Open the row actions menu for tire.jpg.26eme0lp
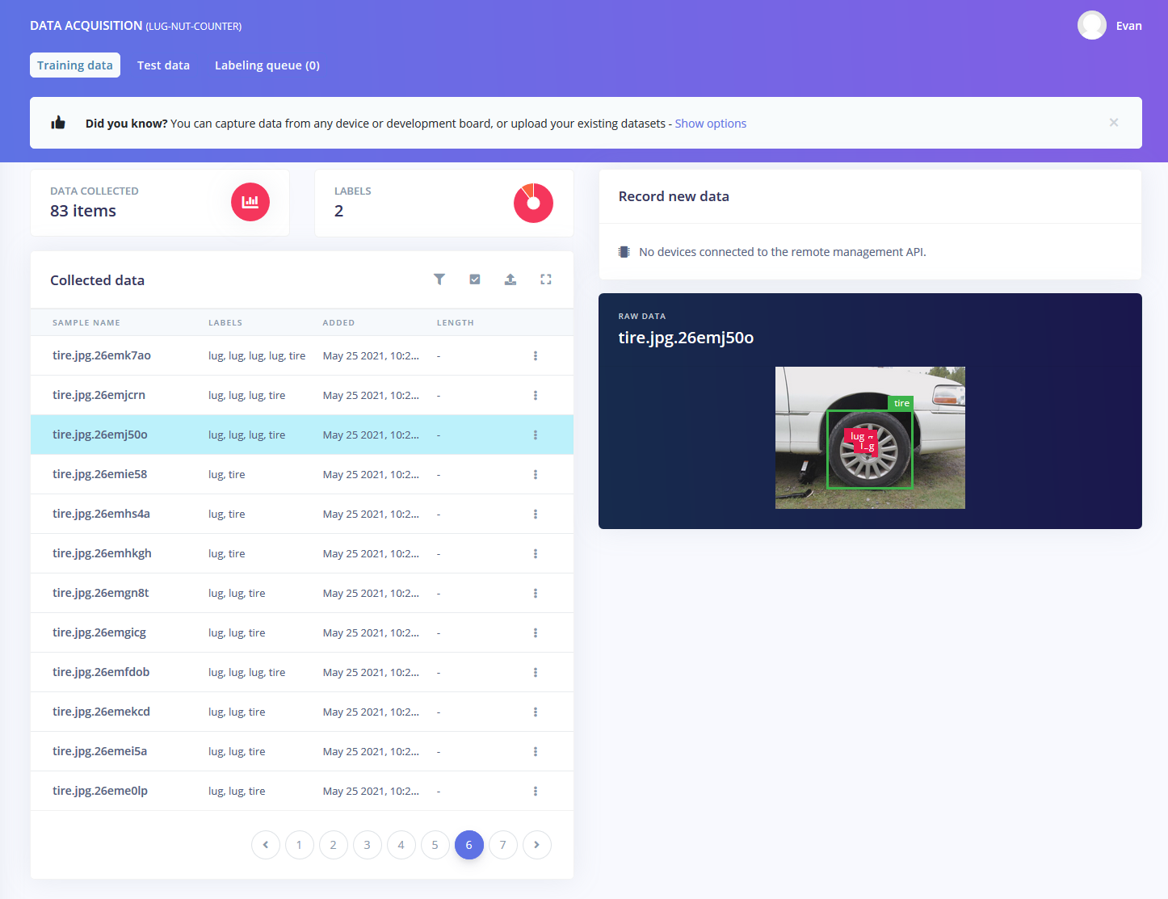 pos(536,791)
